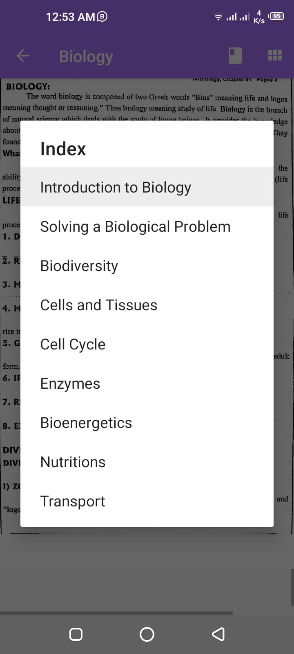Tap the Wi-Fi status icon
This screenshot has height=654, width=294.
pos(218,17)
